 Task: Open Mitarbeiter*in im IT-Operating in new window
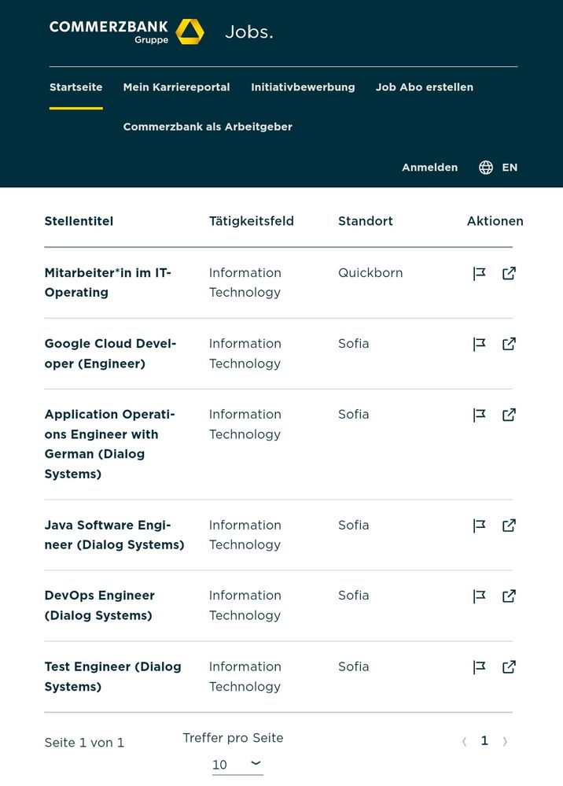tap(509, 273)
